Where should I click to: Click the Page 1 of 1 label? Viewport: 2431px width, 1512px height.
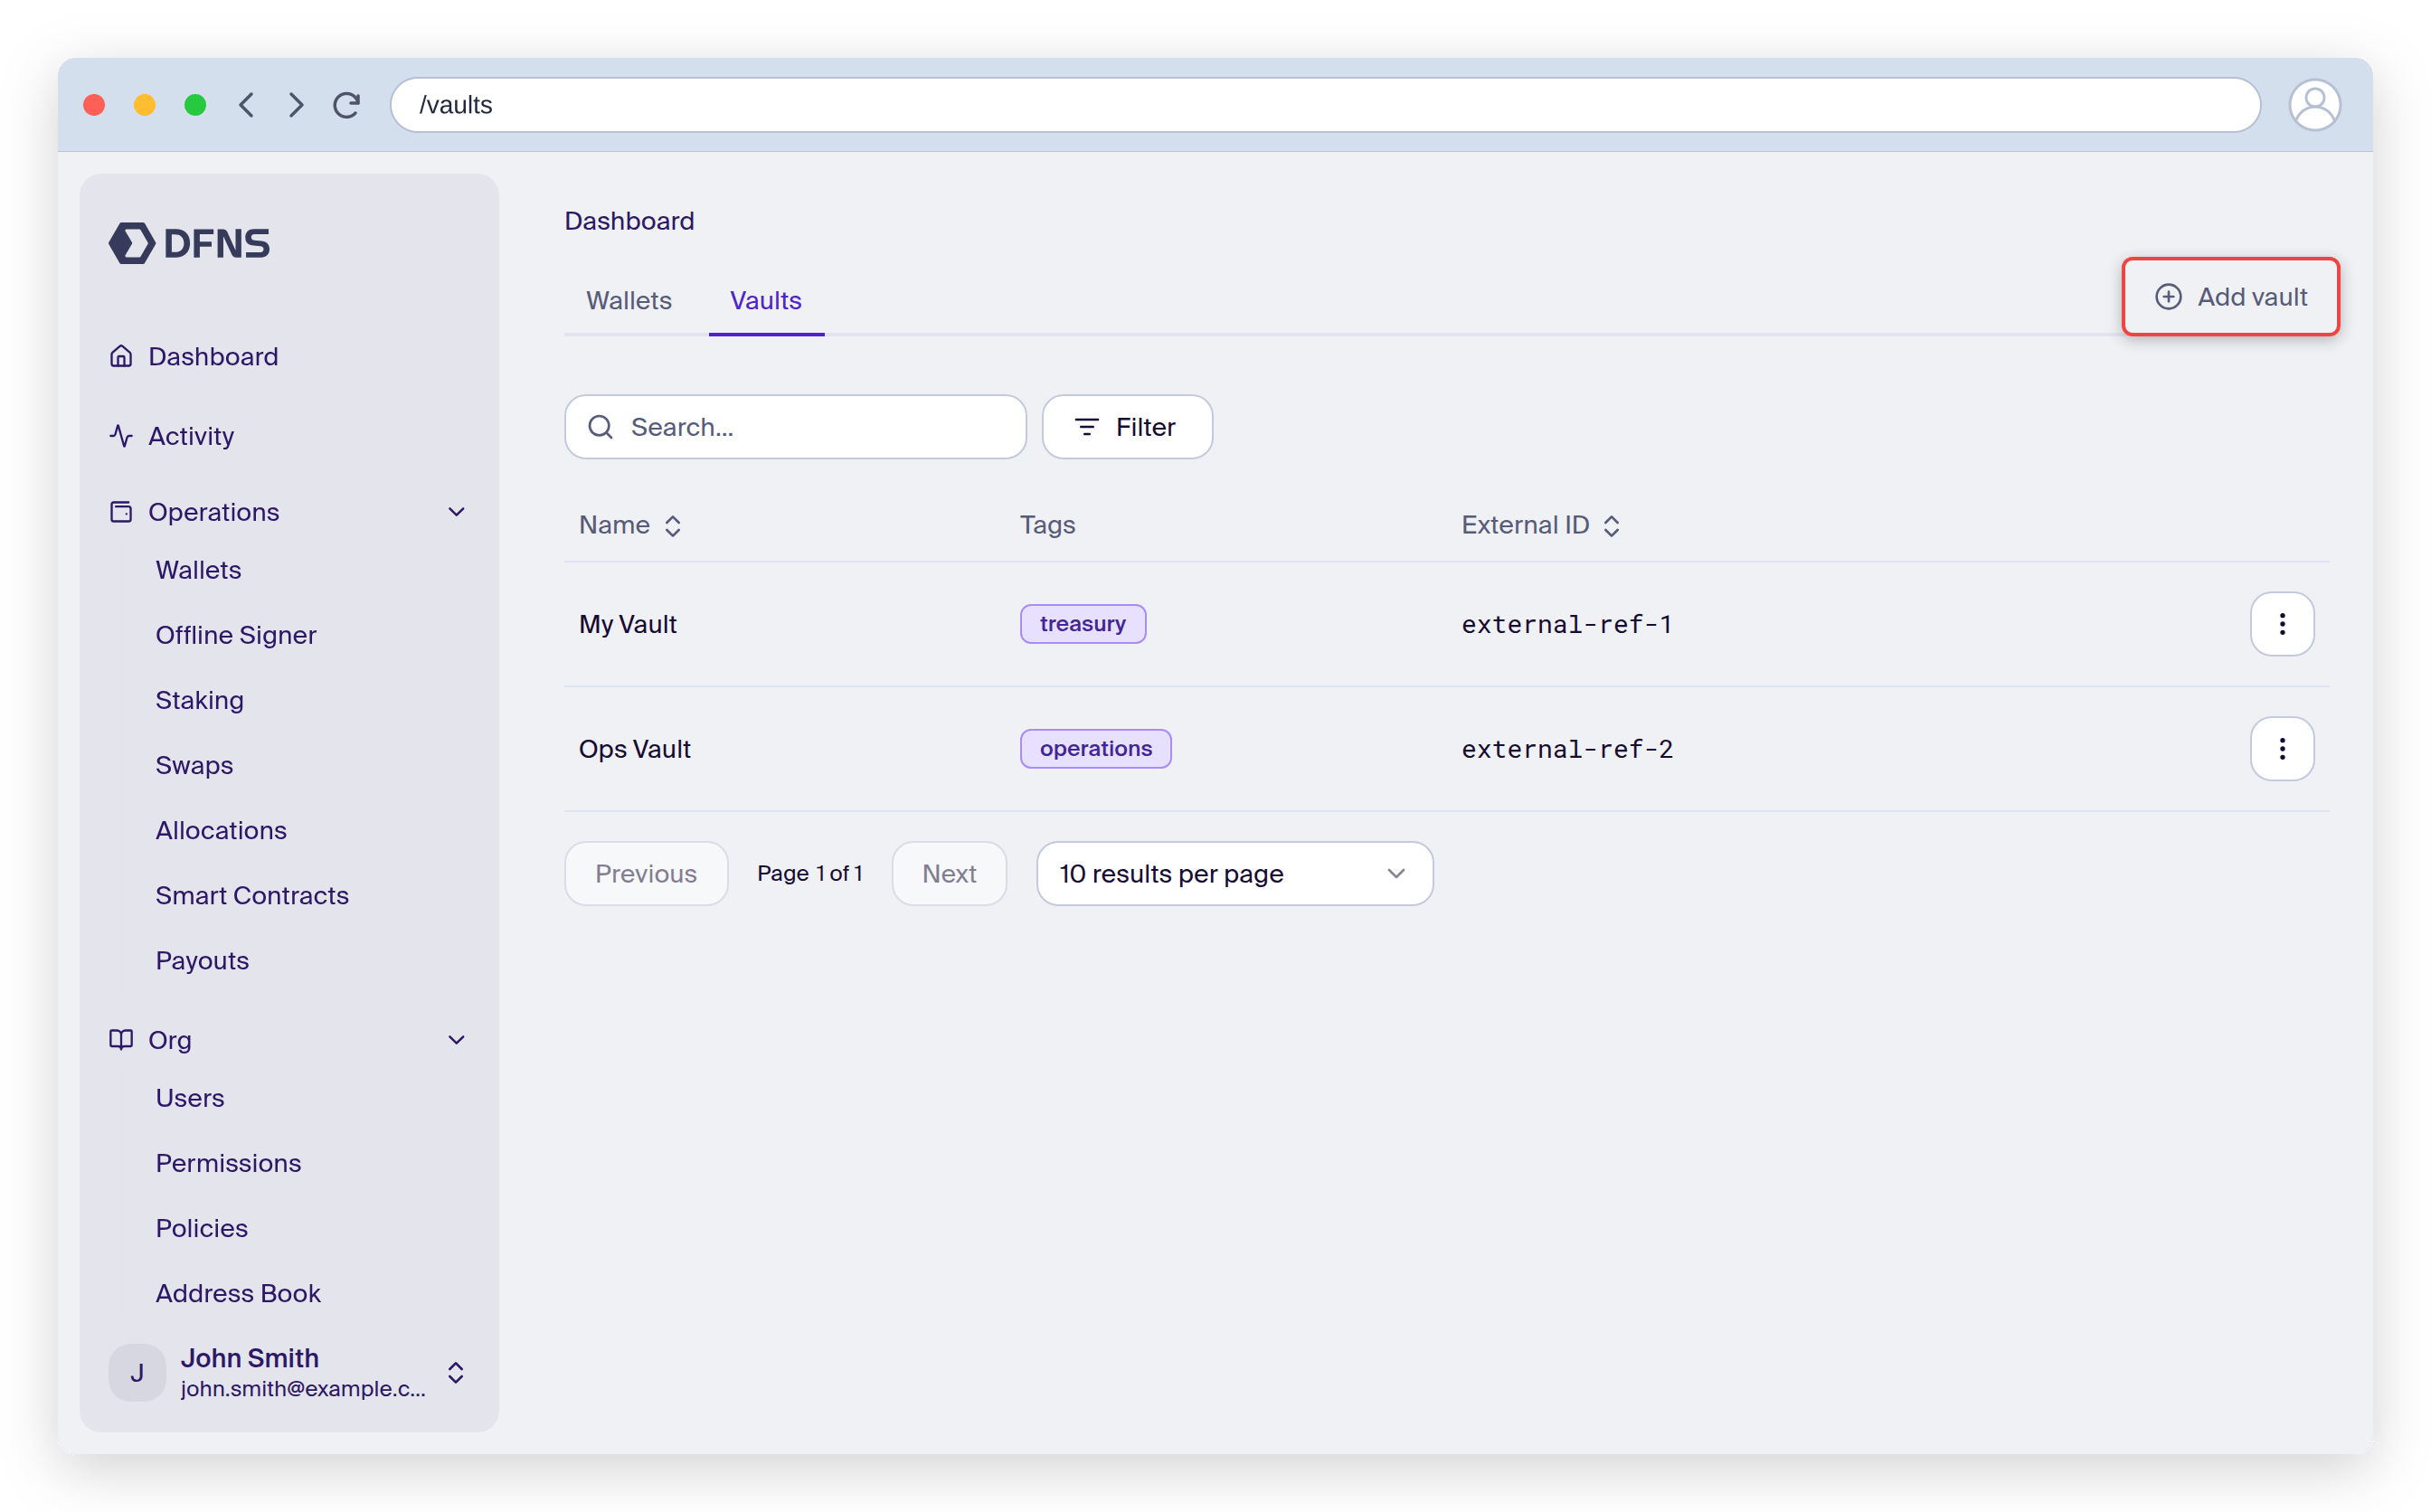[810, 874]
